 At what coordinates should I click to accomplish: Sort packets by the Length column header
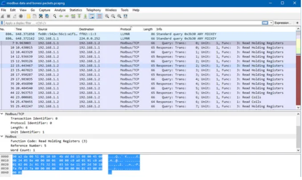(x=149, y=29)
